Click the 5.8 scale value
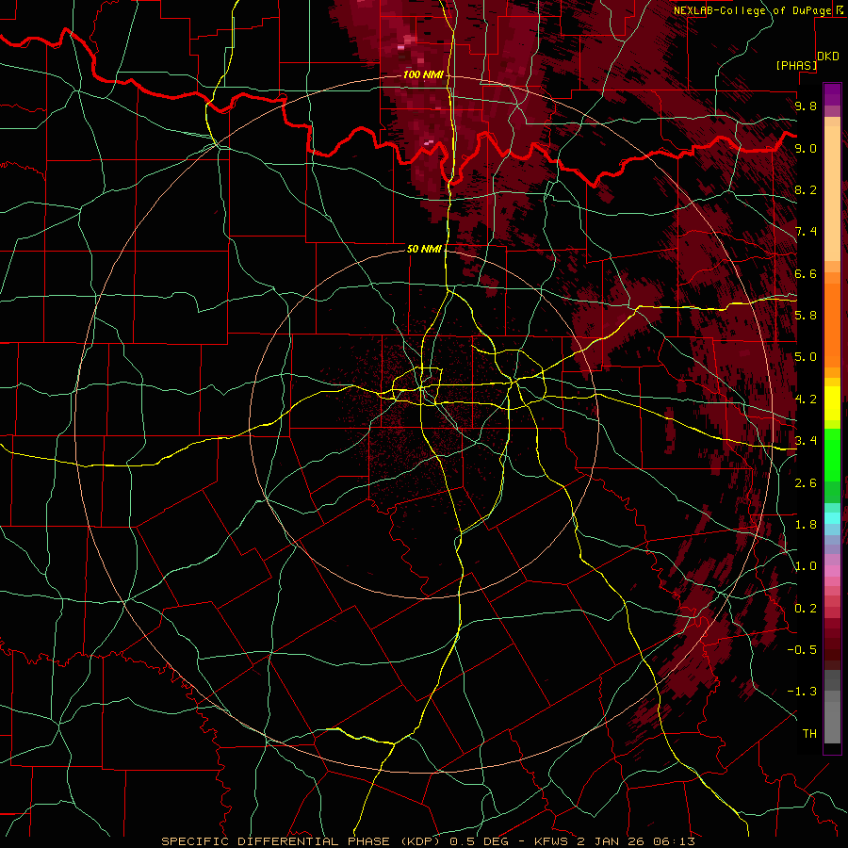848x848 pixels. click(806, 316)
